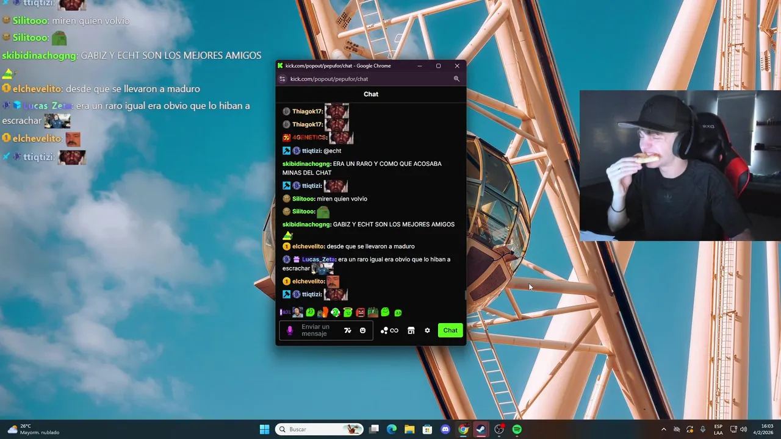781x439 pixels.
Task: Open Microsoft Edge from the taskbar
Action: click(x=392, y=429)
